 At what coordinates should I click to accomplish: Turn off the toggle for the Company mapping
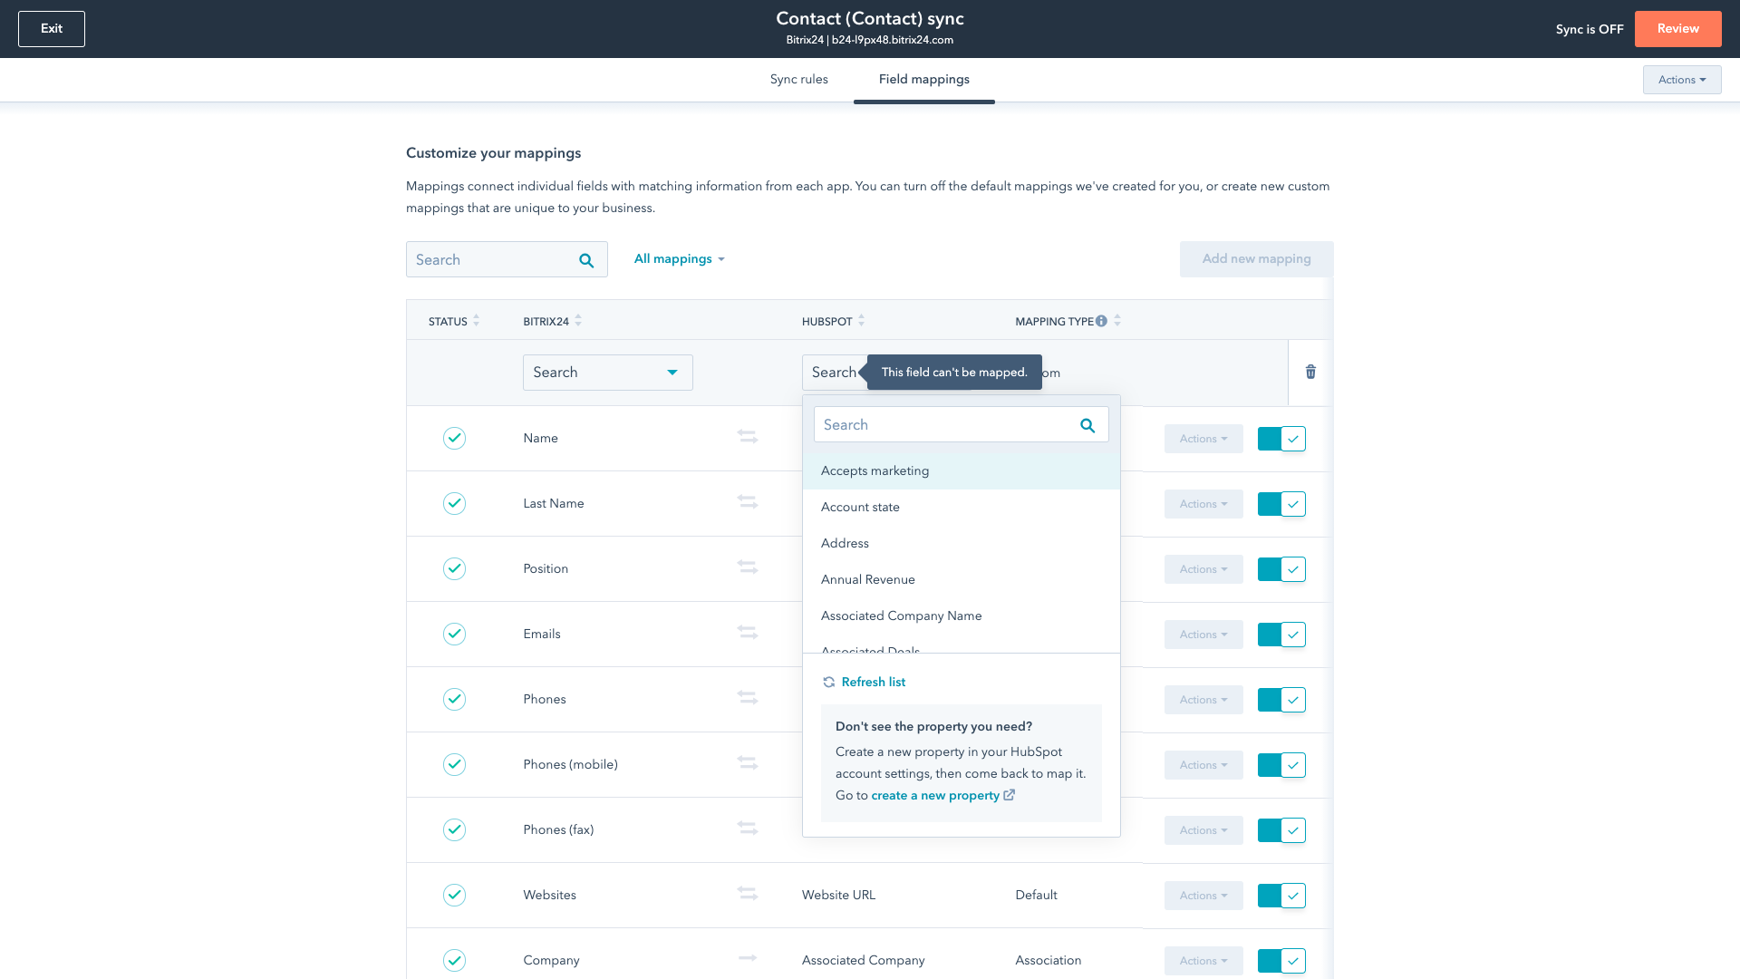(x=1281, y=960)
